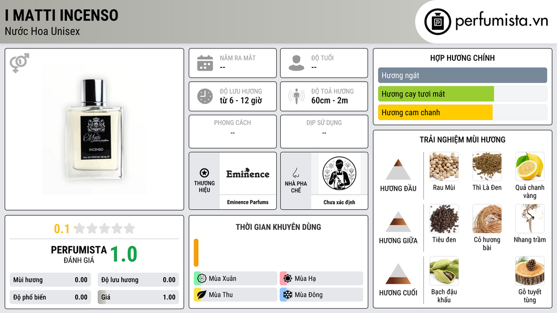Open the Eminence Parfums brand link

[247, 202]
